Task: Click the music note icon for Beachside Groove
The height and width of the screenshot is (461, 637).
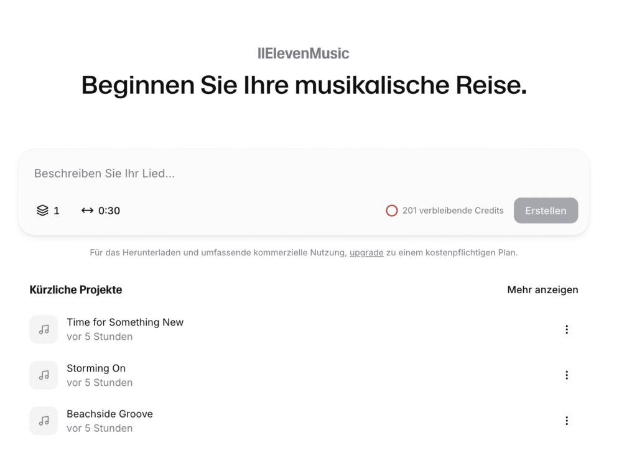Action: click(x=44, y=421)
